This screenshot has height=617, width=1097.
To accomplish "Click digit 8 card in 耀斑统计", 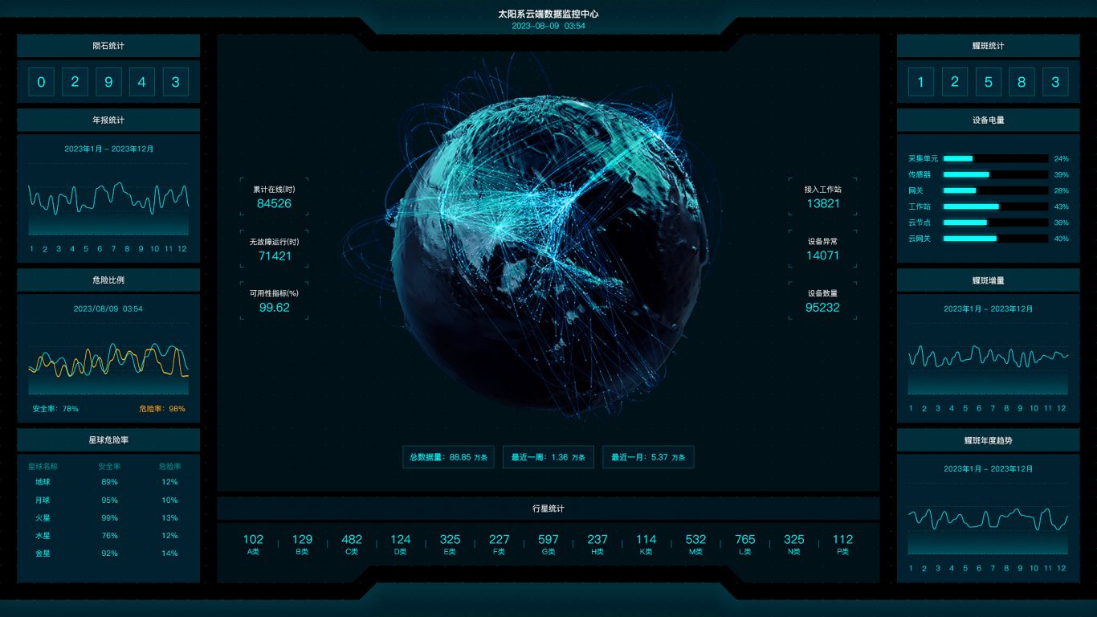I will click(x=1022, y=82).
